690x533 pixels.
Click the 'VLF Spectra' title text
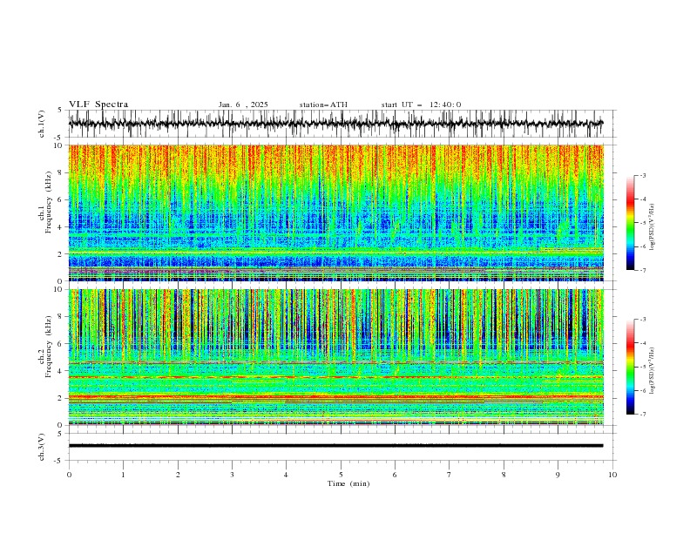click(98, 105)
